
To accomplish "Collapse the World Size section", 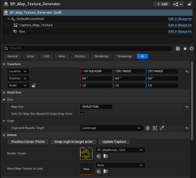I will pyautogui.click(x=4, y=93).
